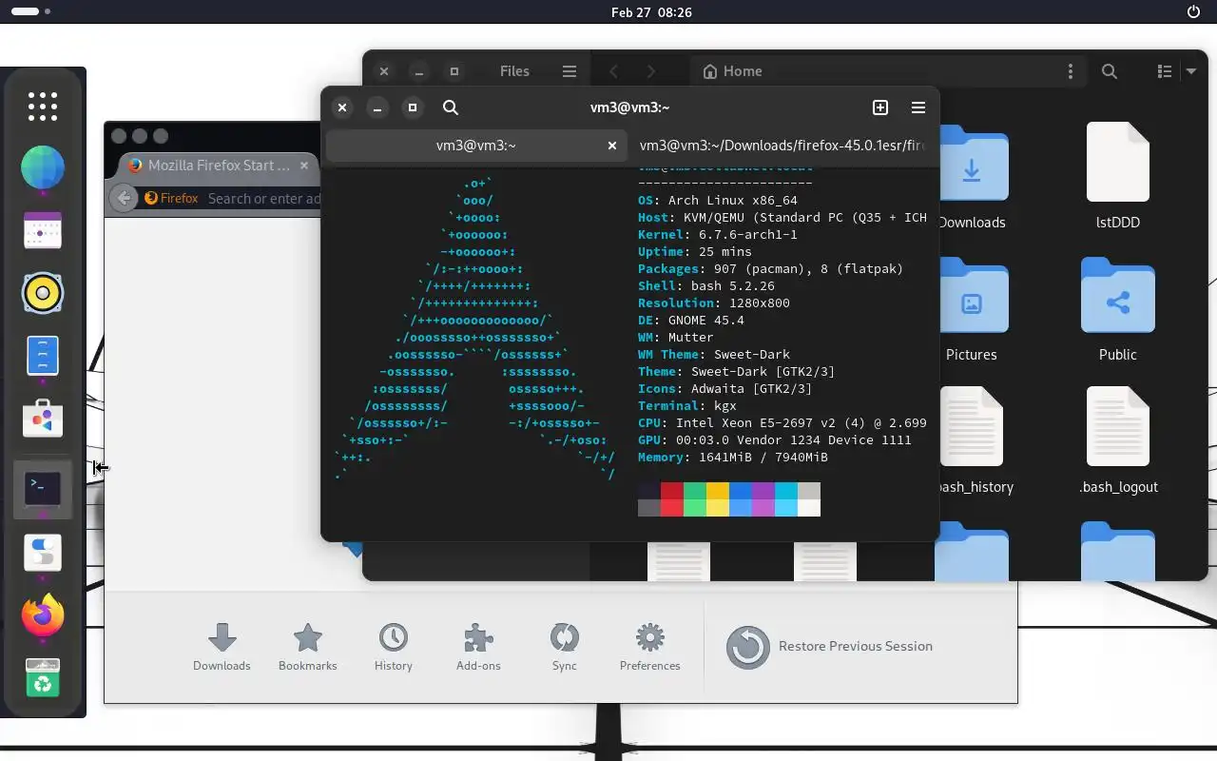
Task: Open Add-ons from Firefox start page
Action: [x=478, y=647]
